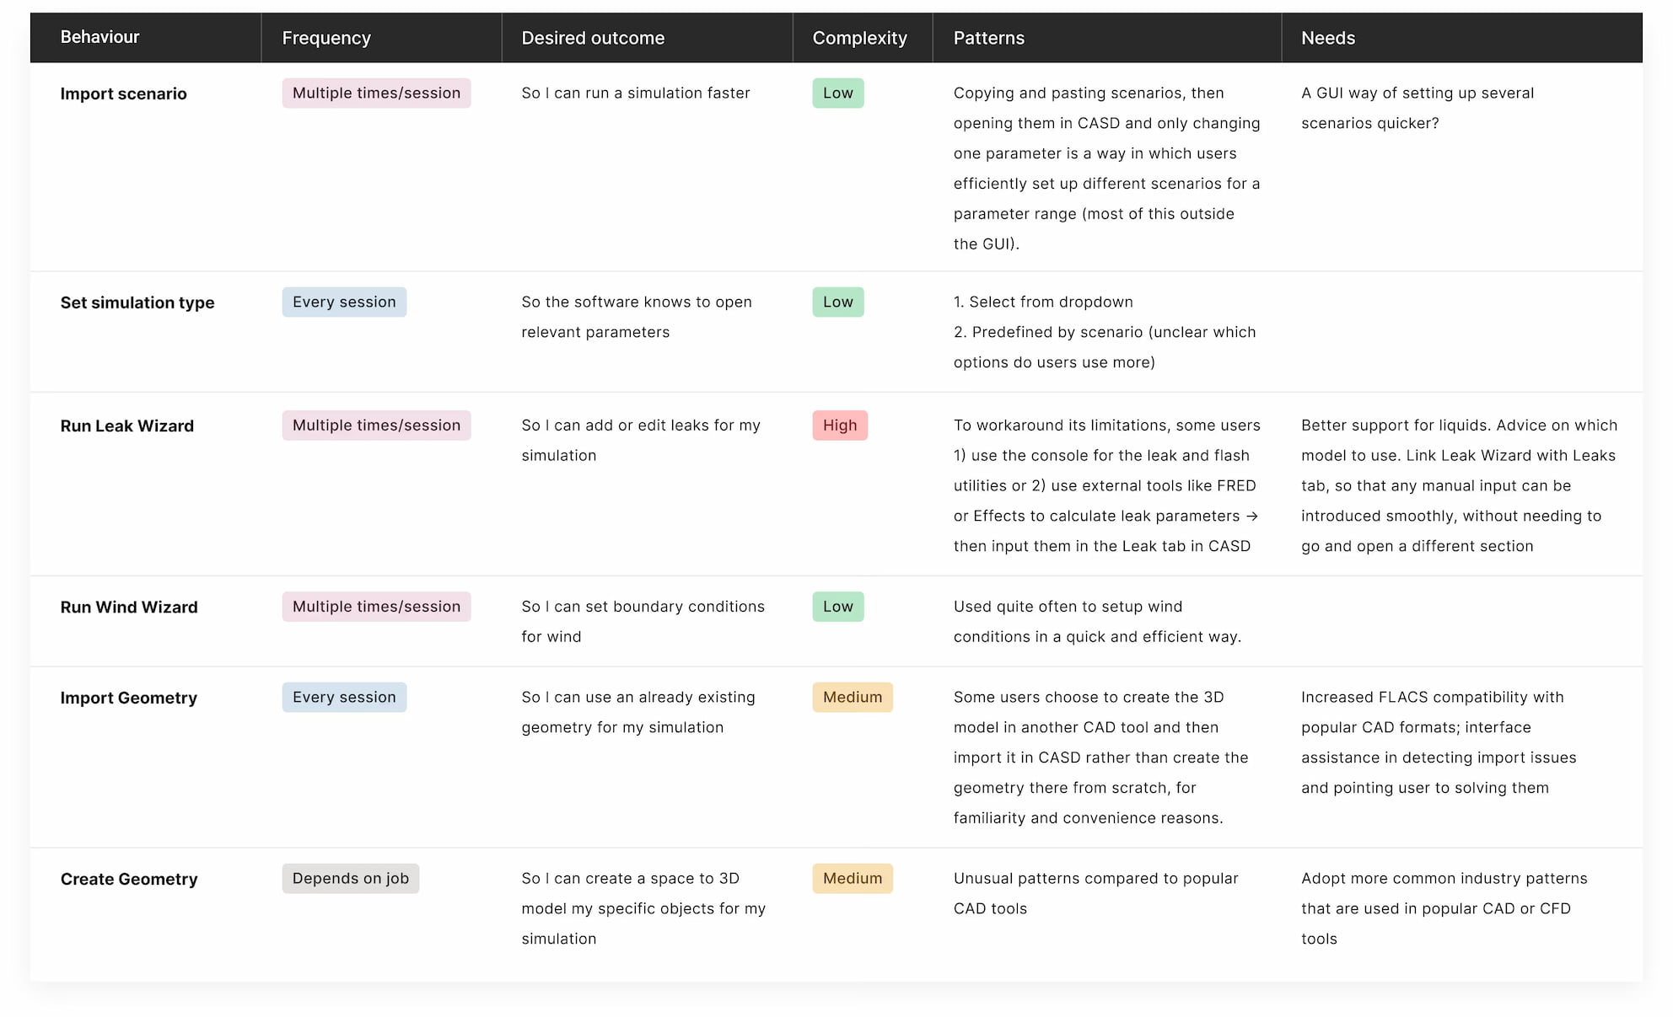Click the Behaviour column header
Image resolution: width=1673 pixels, height=1017 pixels.
[x=100, y=37]
